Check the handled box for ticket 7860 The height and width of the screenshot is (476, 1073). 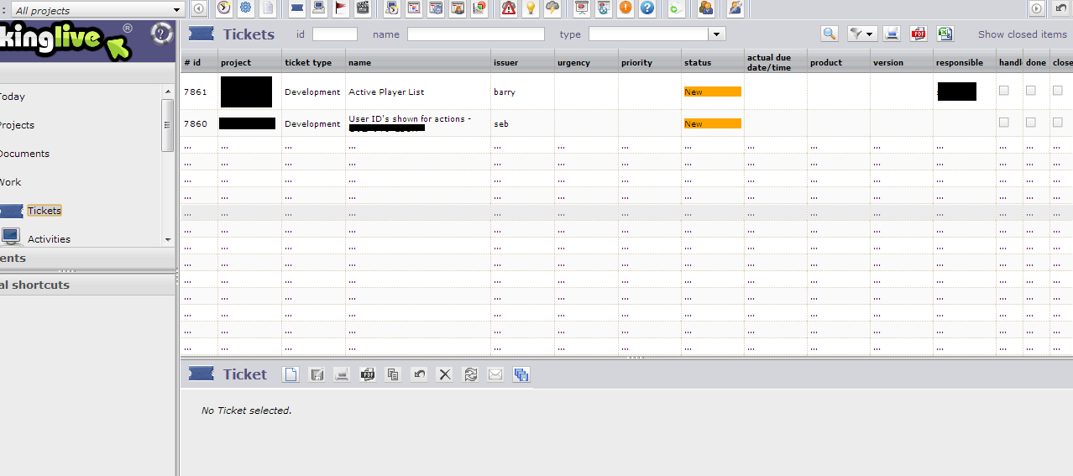(1003, 123)
